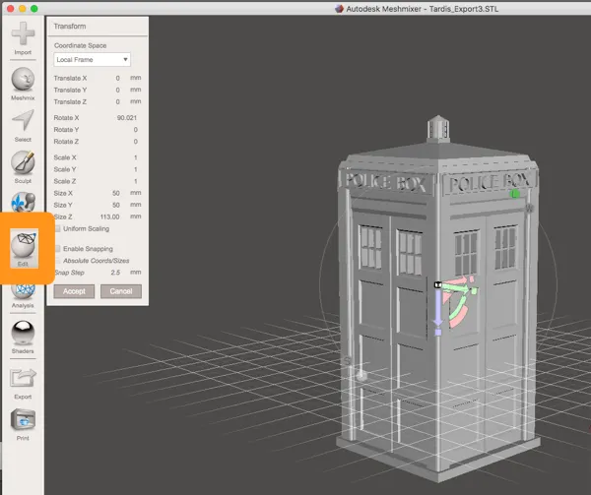Accept the transform changes
Image resolution: width=591 pixels, height=495 pixels.
(74, 291)
